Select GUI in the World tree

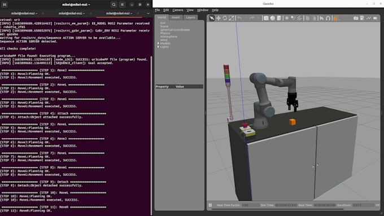coord(163,23)
